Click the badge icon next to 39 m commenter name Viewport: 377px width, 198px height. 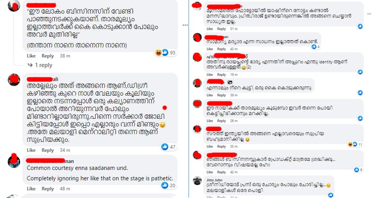click(229, 82)
